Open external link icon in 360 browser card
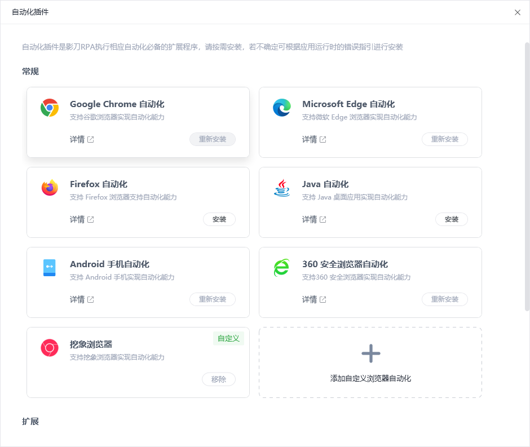Viewport: 530px width, 447px height. (x=323, y=300)
